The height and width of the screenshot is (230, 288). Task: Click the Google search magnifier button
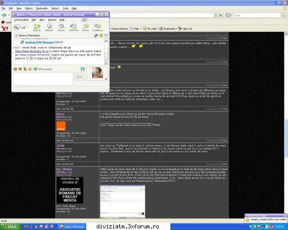pos(284,15)
